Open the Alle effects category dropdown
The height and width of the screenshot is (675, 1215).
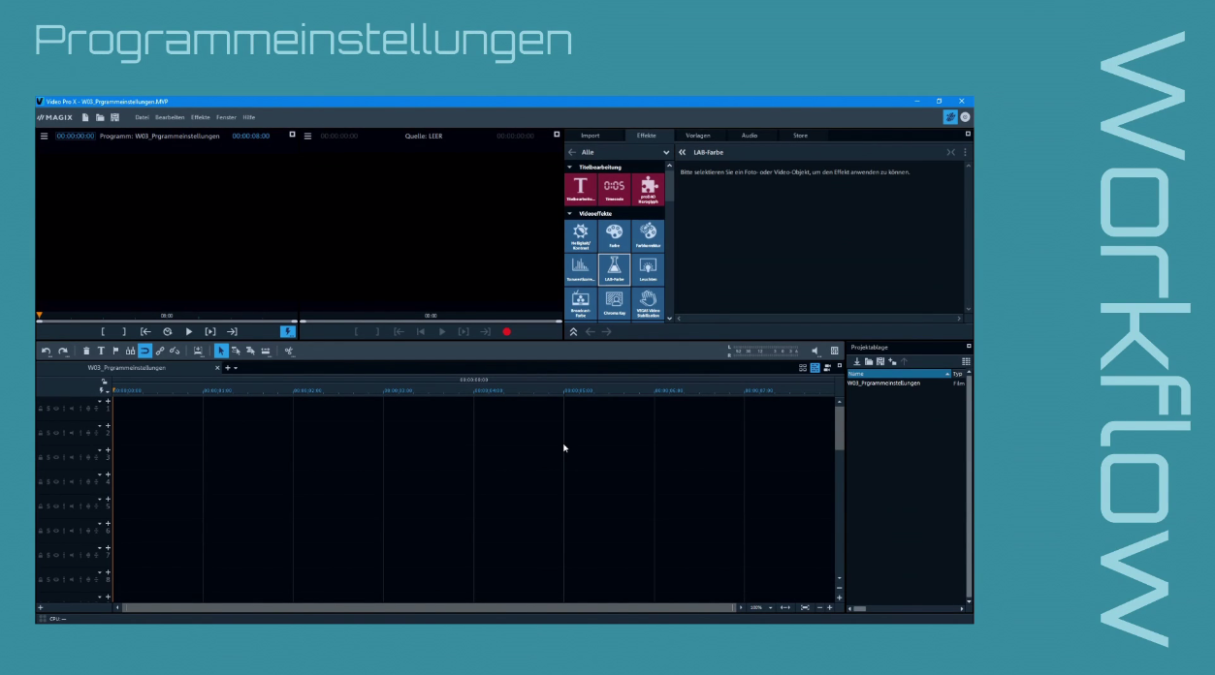point(666,152)
